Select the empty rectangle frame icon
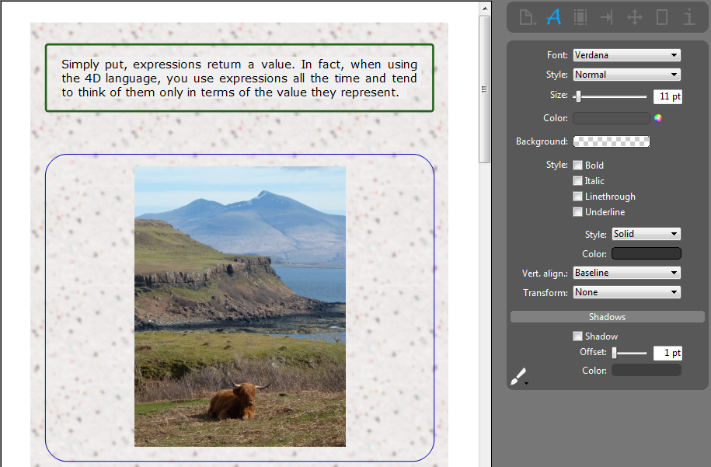This screenshot has height=467, width=711. (662, 17)
